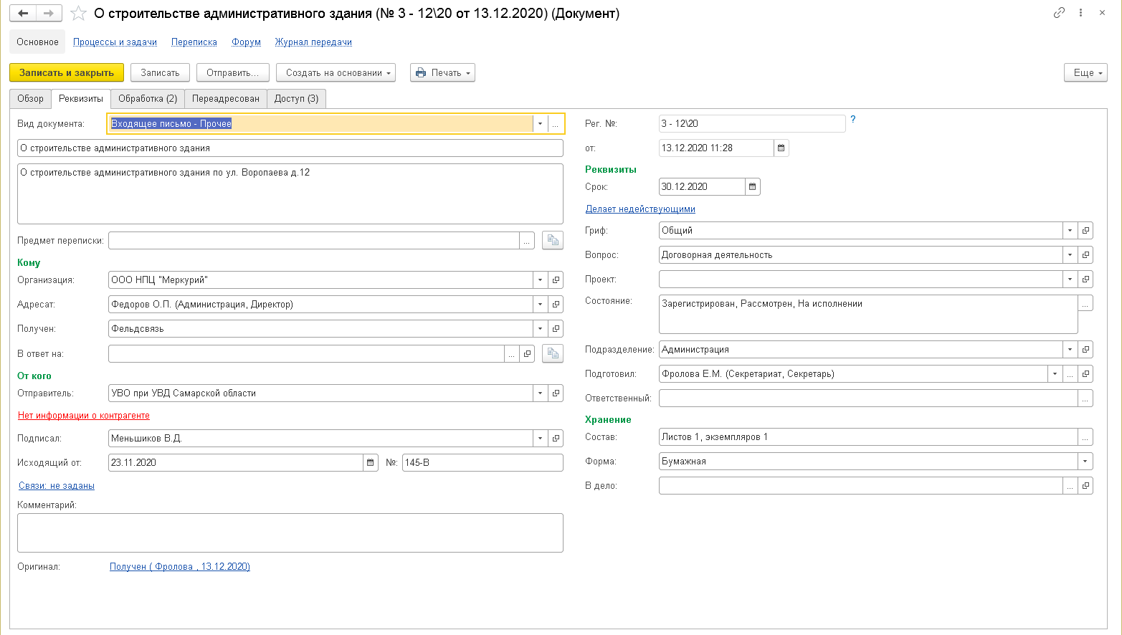Open the В дело record with the open icon

pyautogui.click(x=1085, y=486)
